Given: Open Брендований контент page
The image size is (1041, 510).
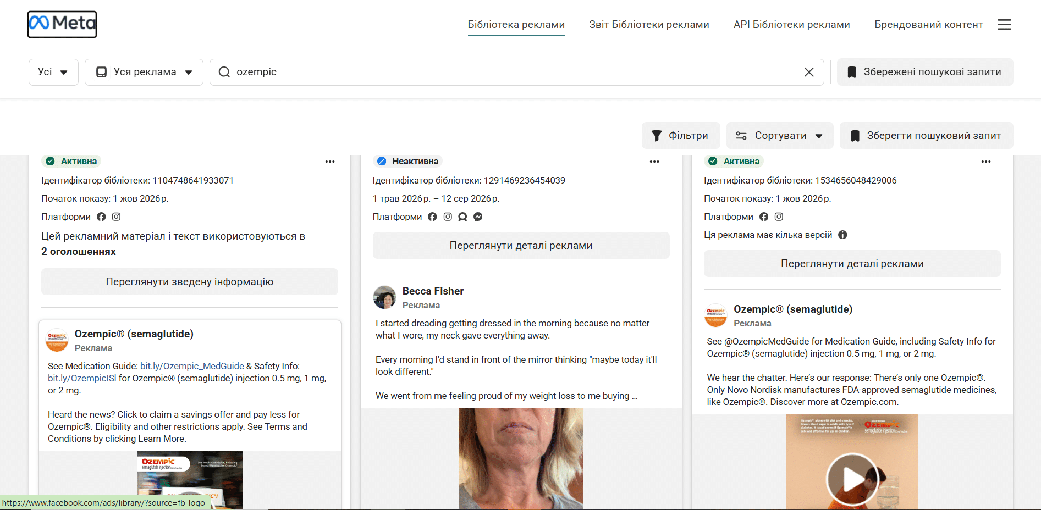Looking at the screenshot, I should [929, 25].
